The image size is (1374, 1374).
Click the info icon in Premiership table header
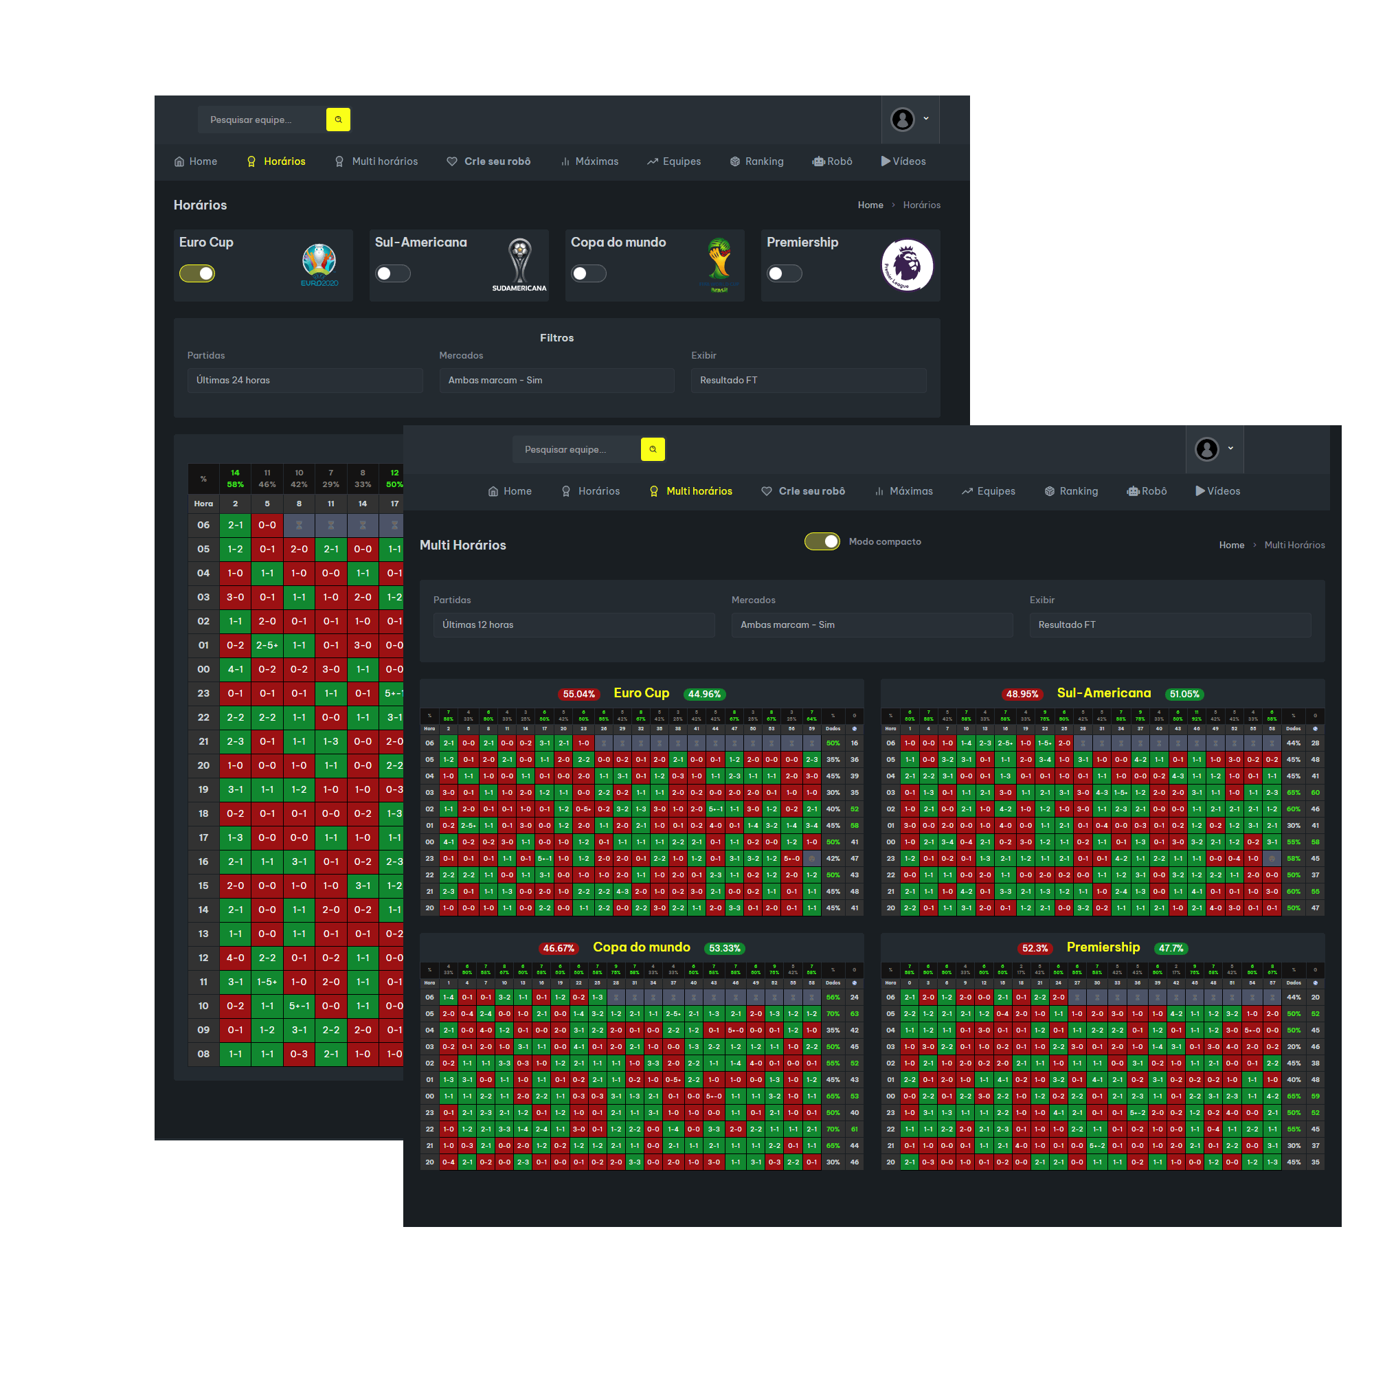pyautogui.click(x=1315, y=983)
